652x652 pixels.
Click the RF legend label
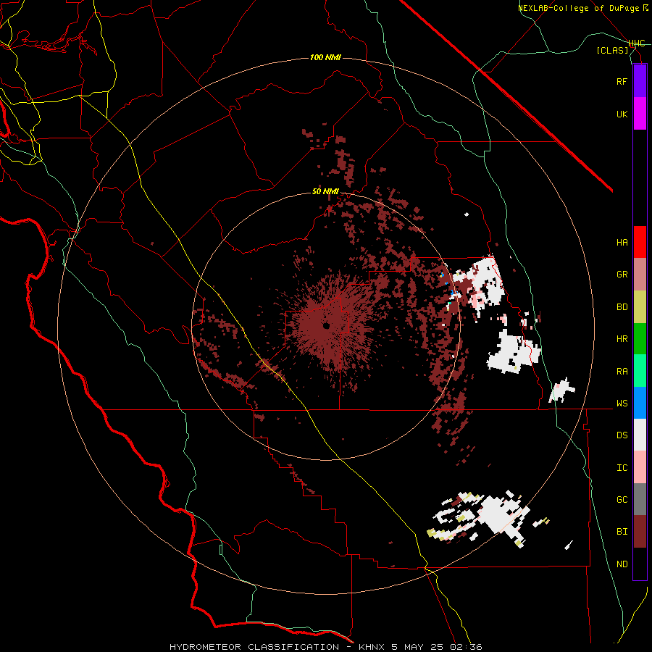coord(622,81)
